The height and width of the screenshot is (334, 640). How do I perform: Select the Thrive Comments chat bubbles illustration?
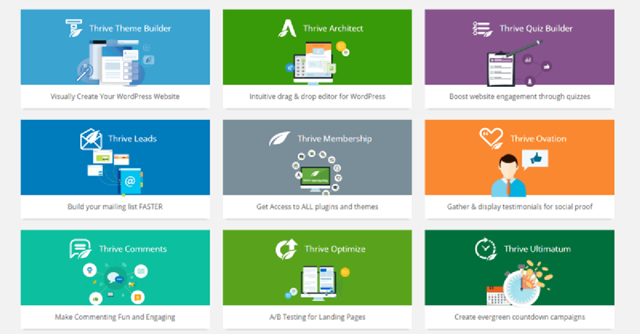click(116, 283)
